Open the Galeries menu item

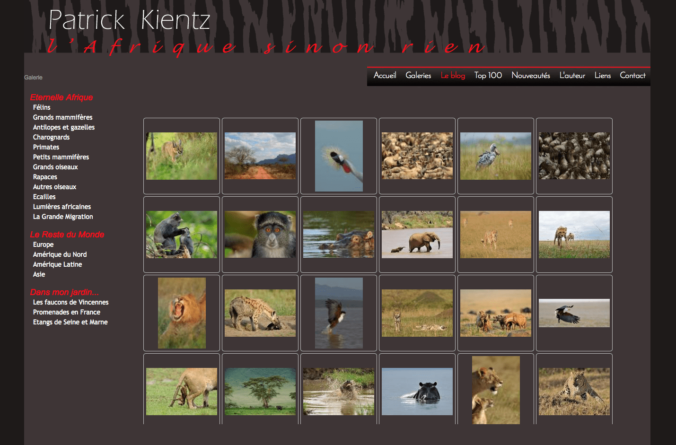click(x=418, y=76)
